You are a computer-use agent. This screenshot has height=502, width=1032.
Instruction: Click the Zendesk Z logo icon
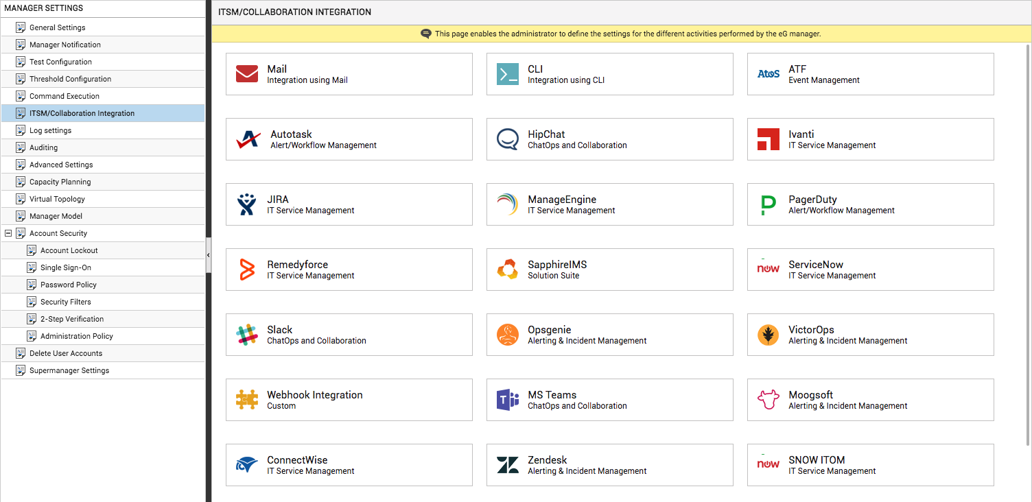tap(508, 465)
